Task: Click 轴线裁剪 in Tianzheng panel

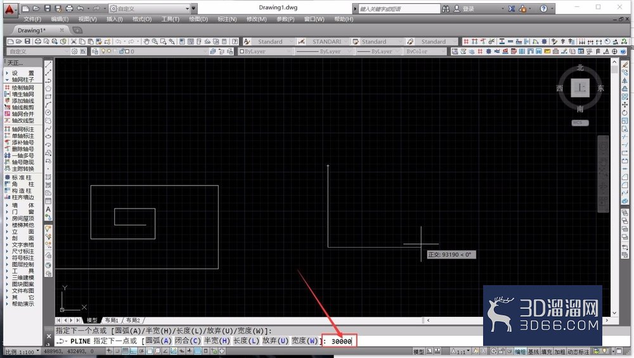Action: point(23,108)
